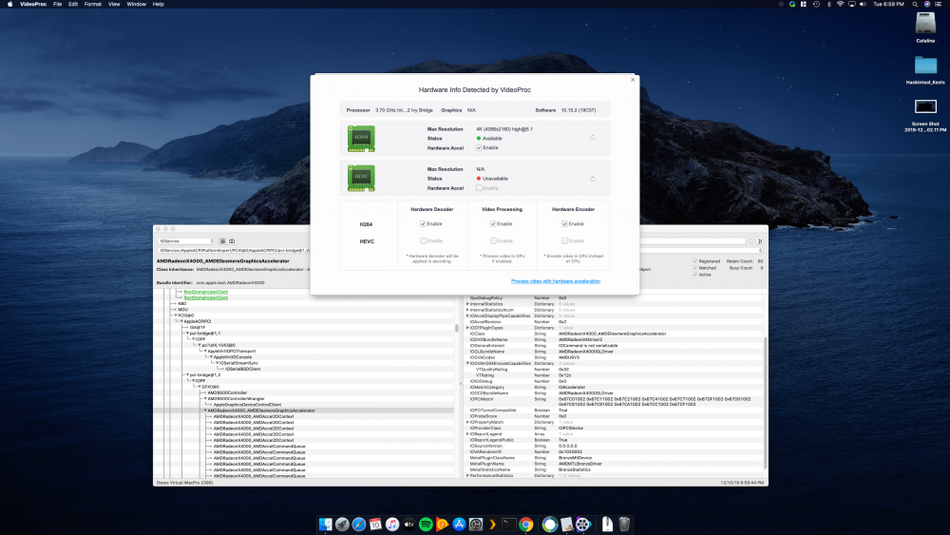950x535 pixels.
Task: Open the Catalina drive on desktop
Action: (925, 25)
